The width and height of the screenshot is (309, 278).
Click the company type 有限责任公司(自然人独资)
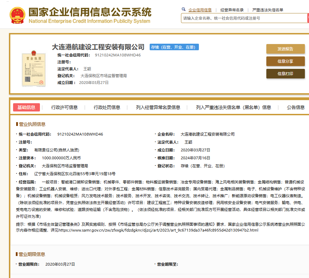(56, 150)
